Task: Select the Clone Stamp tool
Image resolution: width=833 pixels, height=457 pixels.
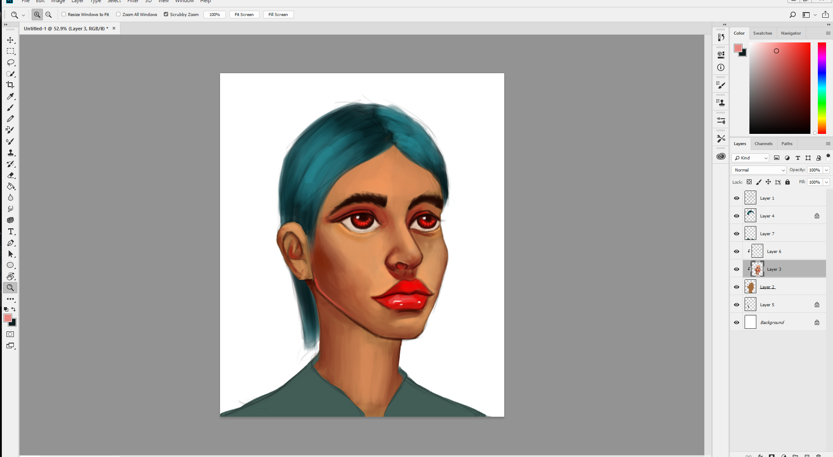Action: 10,152
